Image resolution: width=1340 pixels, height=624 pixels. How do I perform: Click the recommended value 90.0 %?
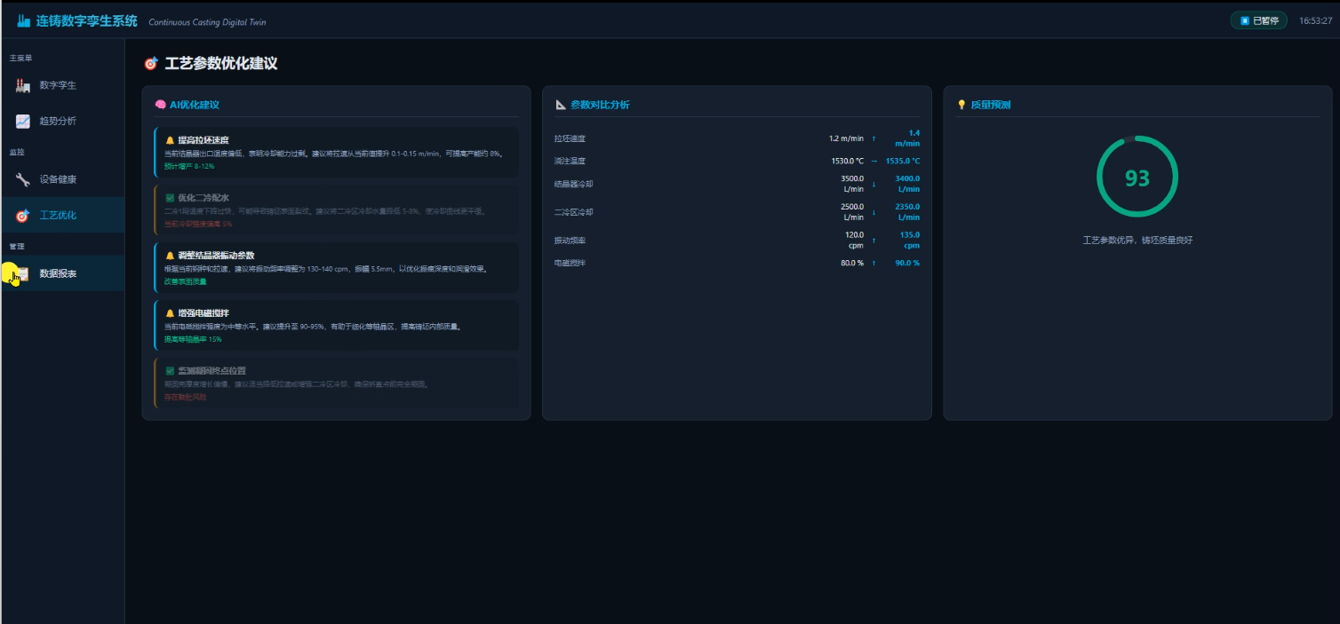(907, 264)
